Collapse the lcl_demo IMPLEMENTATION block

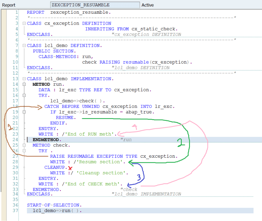24,79
